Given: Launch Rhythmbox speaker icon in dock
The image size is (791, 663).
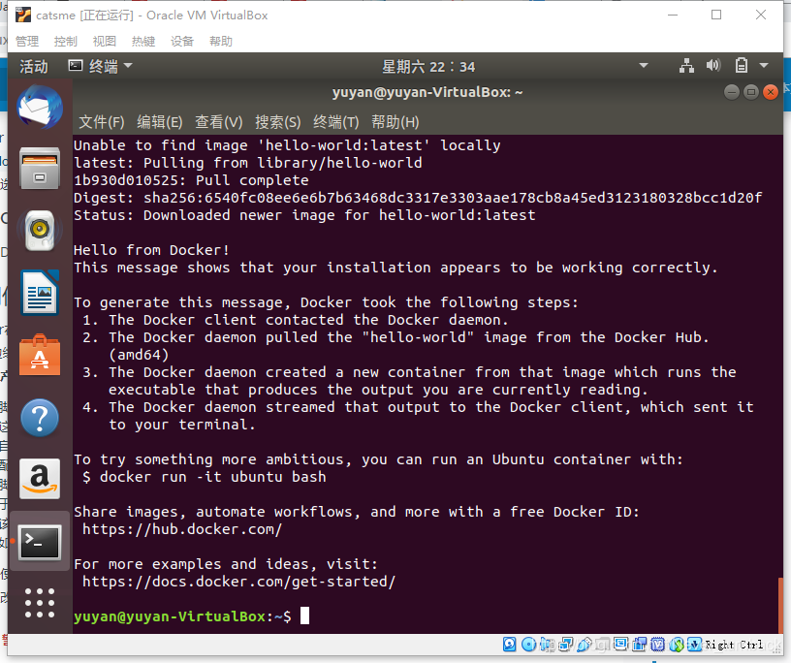Looking at the screenshot, I should 40,231.
